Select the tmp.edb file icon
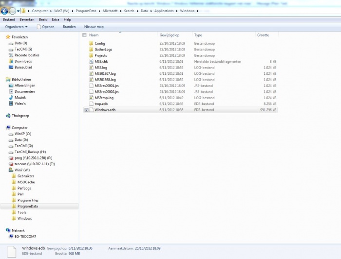The width and height of the screenshot is (341, 259). (92, 104)
